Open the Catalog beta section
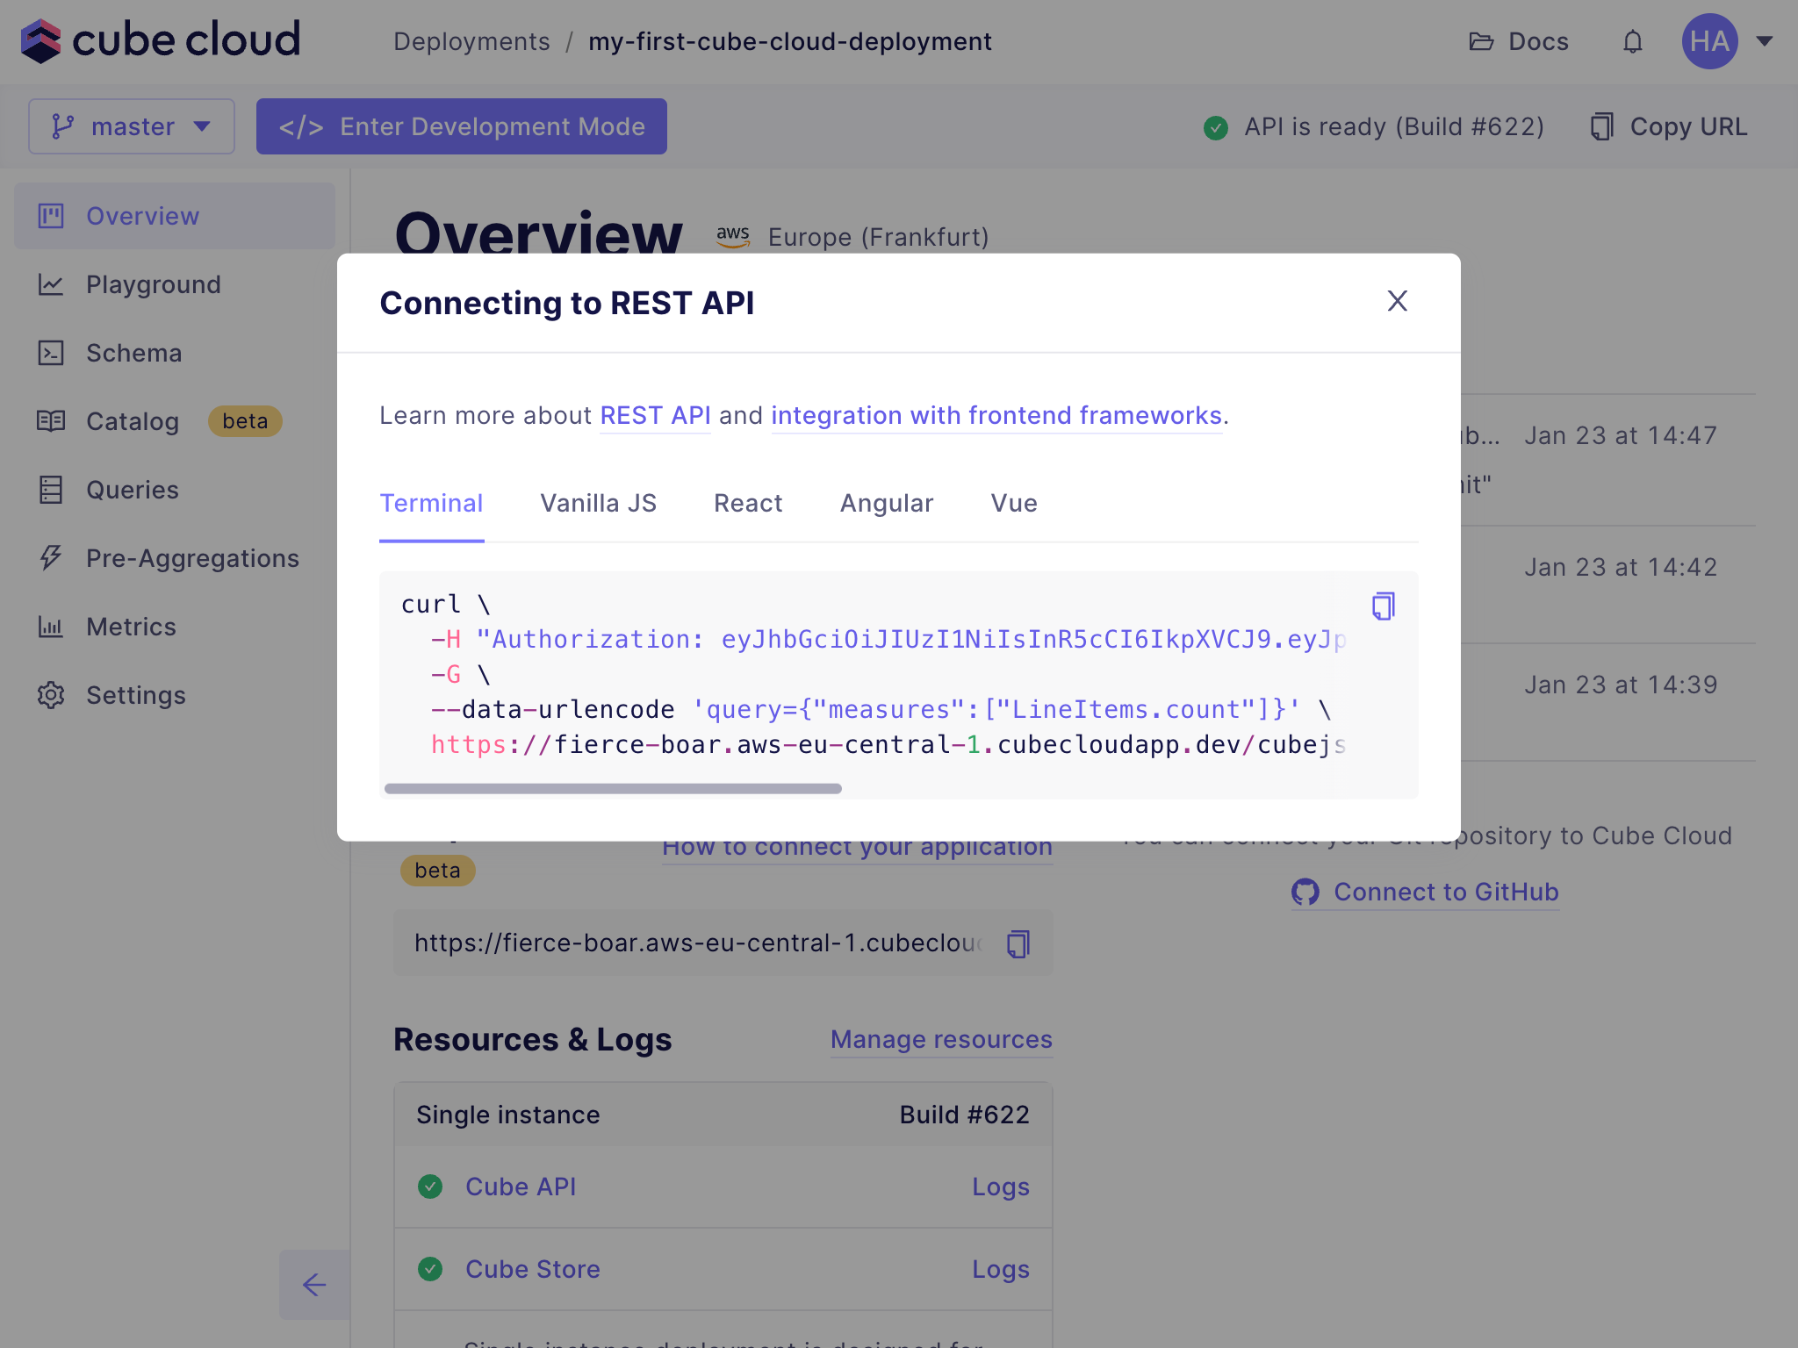 (133, 421)
